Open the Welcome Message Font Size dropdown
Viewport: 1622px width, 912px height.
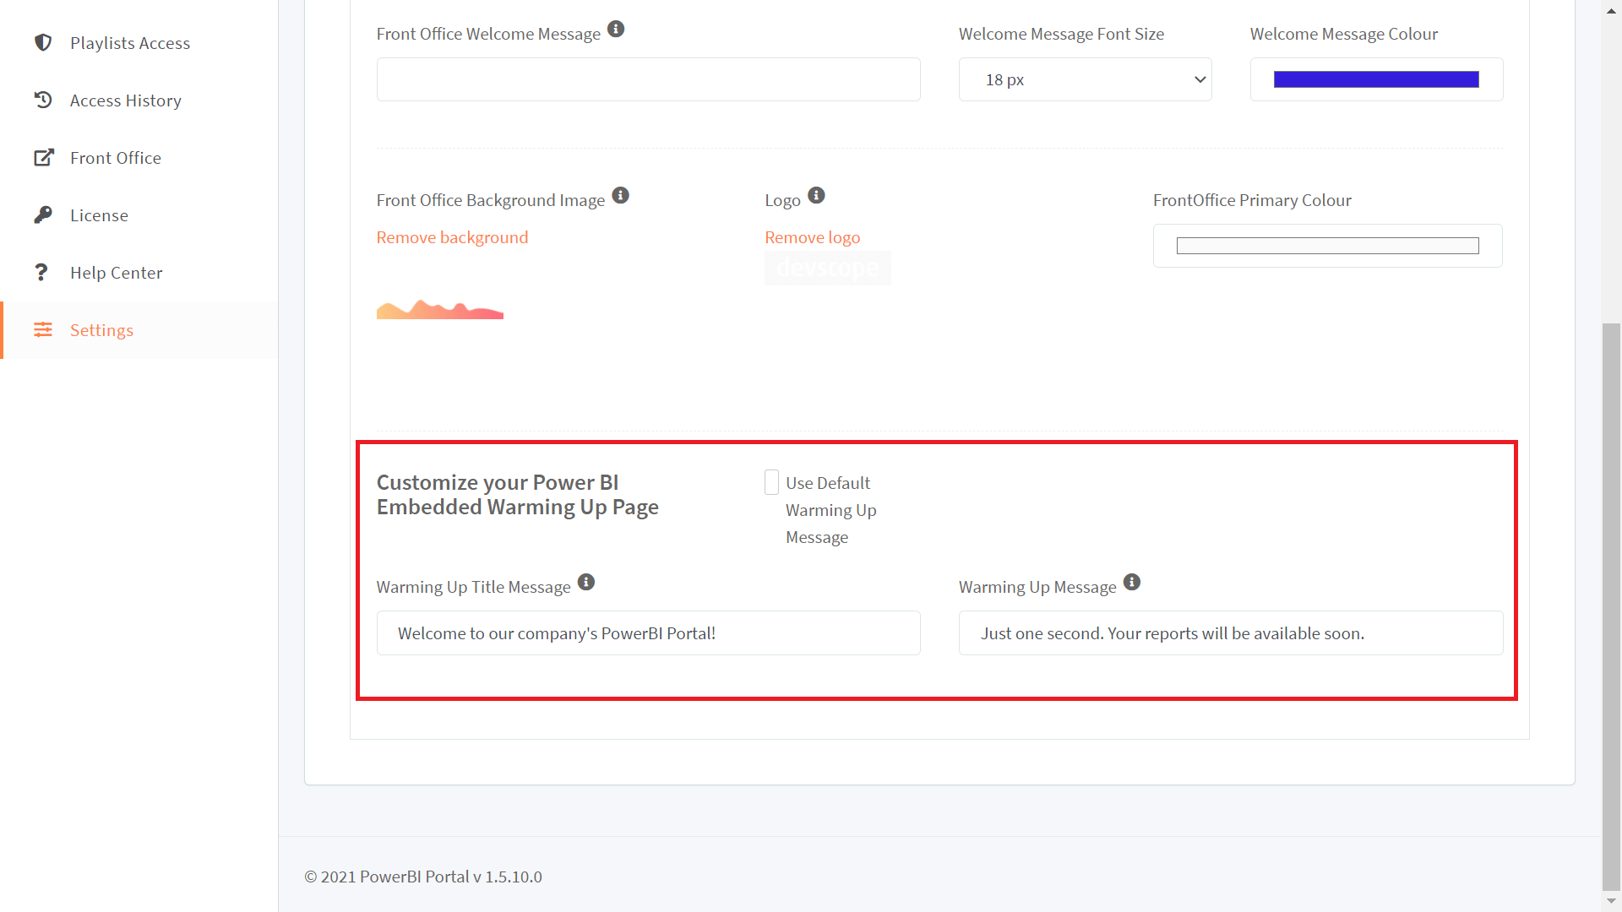pos(1085,79)
